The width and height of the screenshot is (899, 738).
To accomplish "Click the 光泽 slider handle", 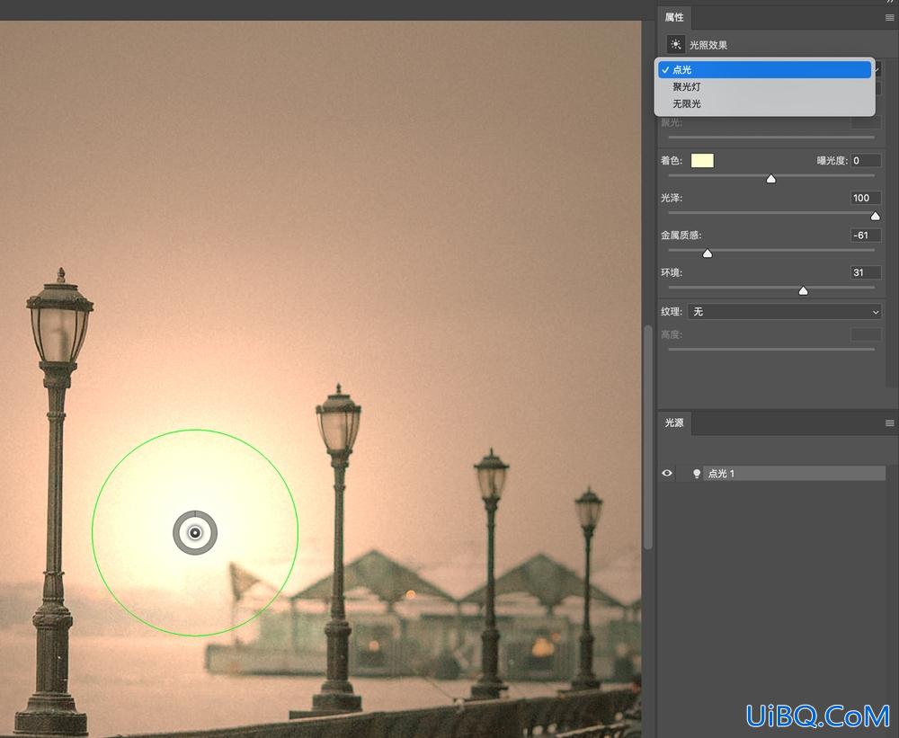I will click(875, 216).
